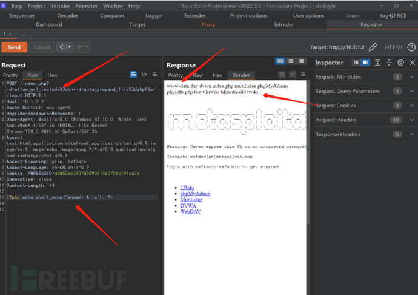
Task: Add new Repeater tab with ellipsis
Action: 24,34
